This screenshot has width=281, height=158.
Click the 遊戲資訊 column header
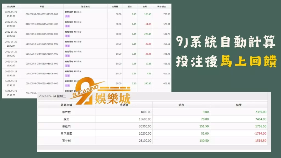[x=86, y=7]
